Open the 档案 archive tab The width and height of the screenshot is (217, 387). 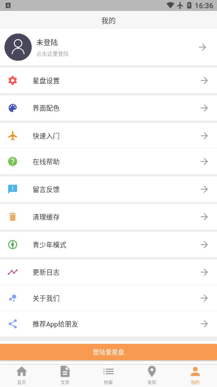point(108,376)
